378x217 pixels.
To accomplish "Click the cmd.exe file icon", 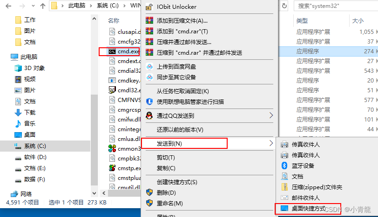I will (x=112, y=51).
